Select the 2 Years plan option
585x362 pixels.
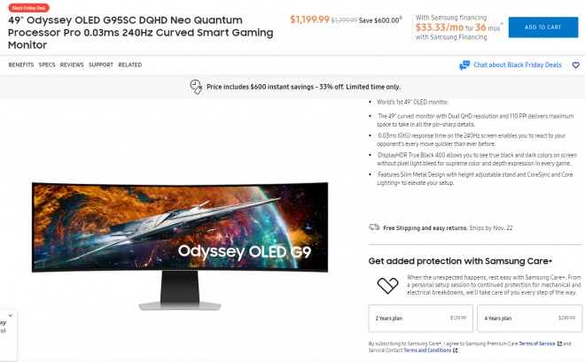click(420, 318)
